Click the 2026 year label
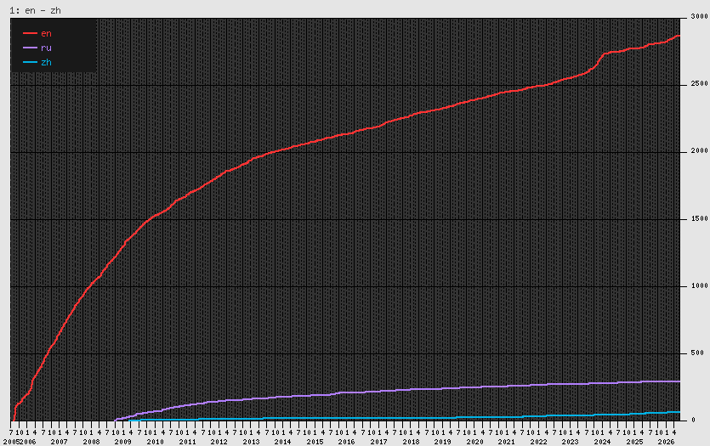The height and width of the screenshot is (446, 710). pyautogui.click(x=666, y=442)
